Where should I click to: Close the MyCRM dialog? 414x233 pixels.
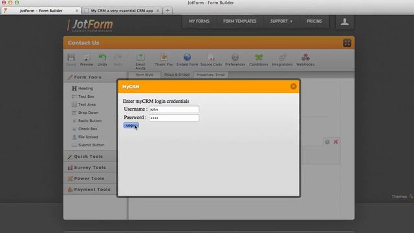[x=293, y=86]
